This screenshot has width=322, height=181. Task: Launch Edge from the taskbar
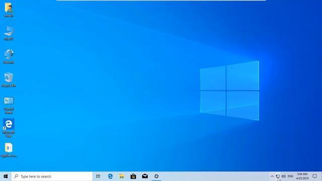pyautogui.click(x=110, y=176)
